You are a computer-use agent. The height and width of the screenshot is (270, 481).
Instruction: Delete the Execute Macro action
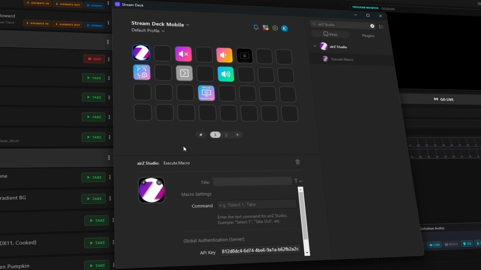[298, 162]
